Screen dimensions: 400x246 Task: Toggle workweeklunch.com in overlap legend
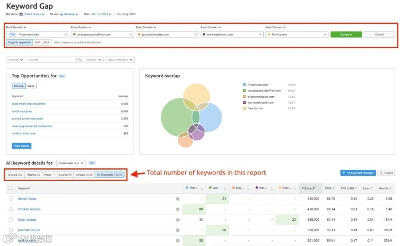[x=244, y=103]
